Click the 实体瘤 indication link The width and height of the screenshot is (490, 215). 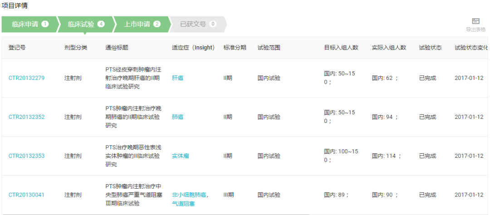point(180,156)
